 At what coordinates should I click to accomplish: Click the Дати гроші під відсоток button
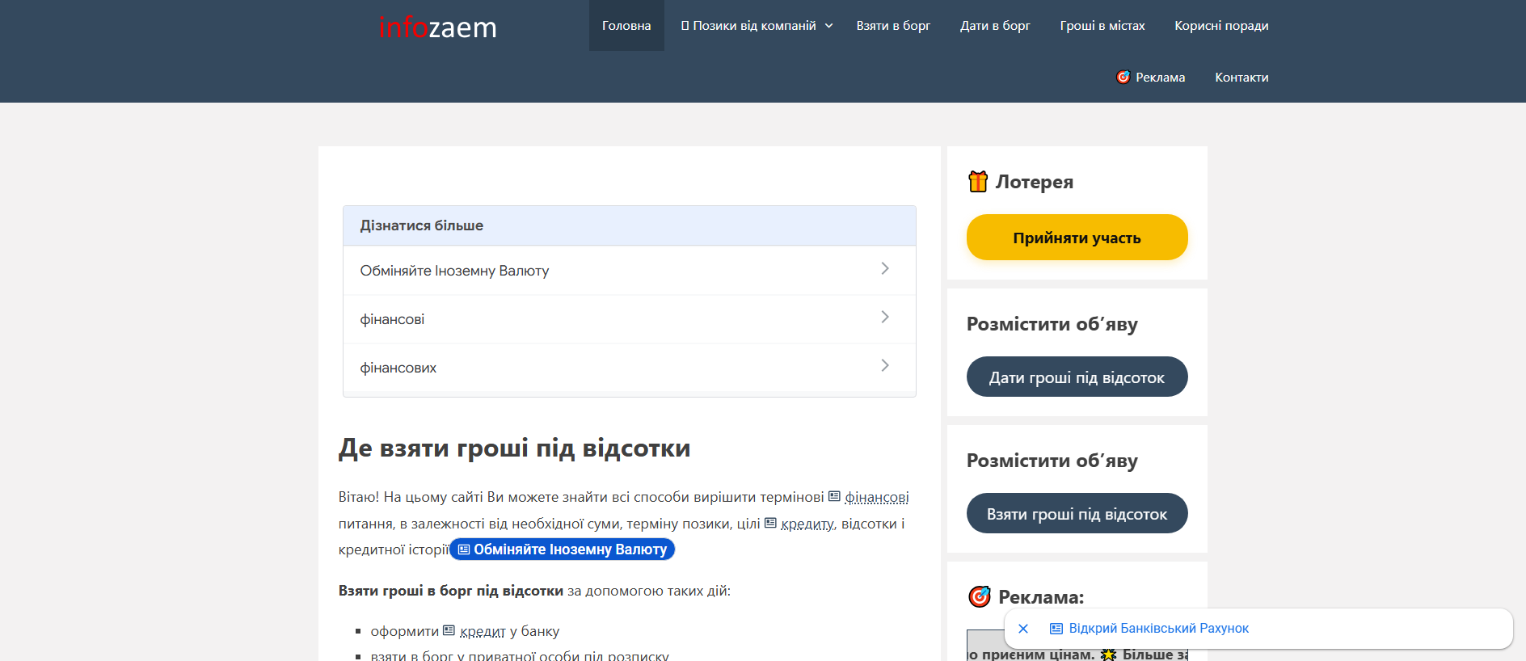coord(1077,377)
